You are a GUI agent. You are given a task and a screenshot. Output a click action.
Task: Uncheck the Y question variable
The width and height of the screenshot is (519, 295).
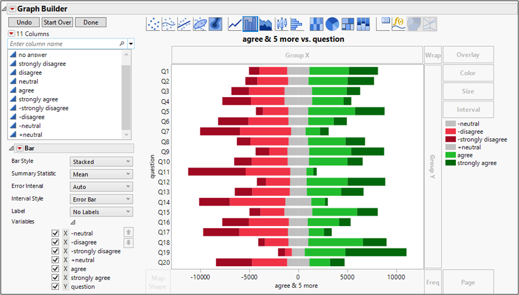[x=55, y=287]
